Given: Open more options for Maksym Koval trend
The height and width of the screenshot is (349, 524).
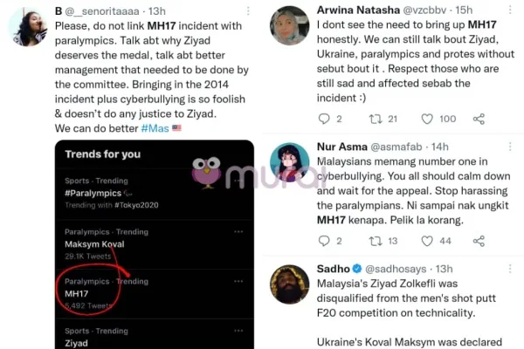Looking at the screenshot, I should click(x=238, y=232).
